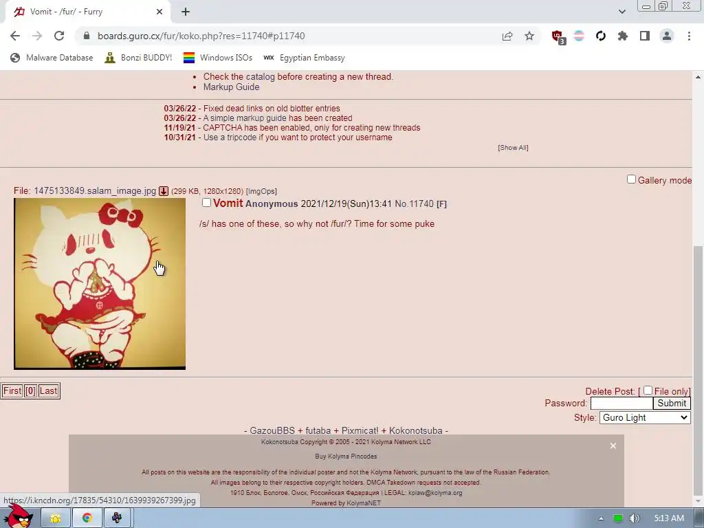Click the [F] link after the post number
704x528 pixels.
click(x=441, y=204)
